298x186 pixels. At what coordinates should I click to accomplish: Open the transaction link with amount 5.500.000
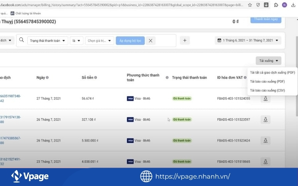point(10,140)
